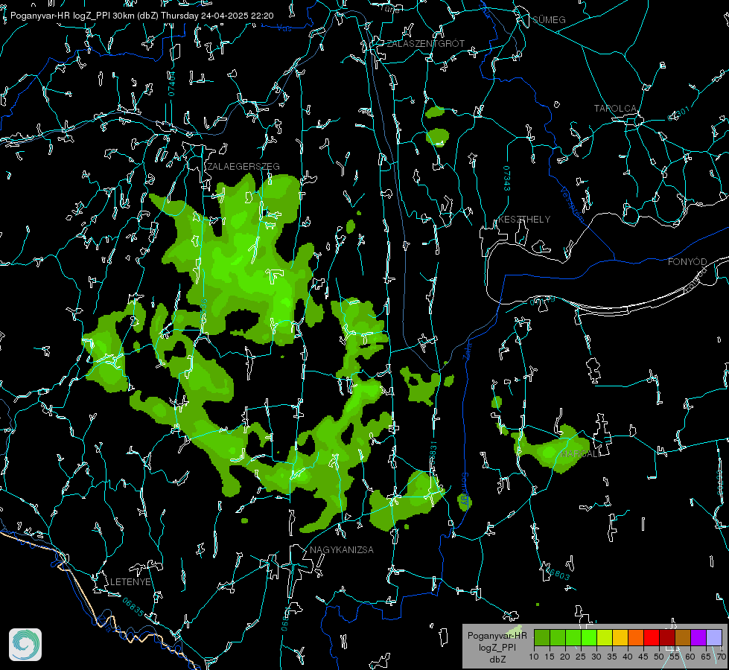Click the road number 07343 label
Screen dimensions: 729x670
pos(507,178)
